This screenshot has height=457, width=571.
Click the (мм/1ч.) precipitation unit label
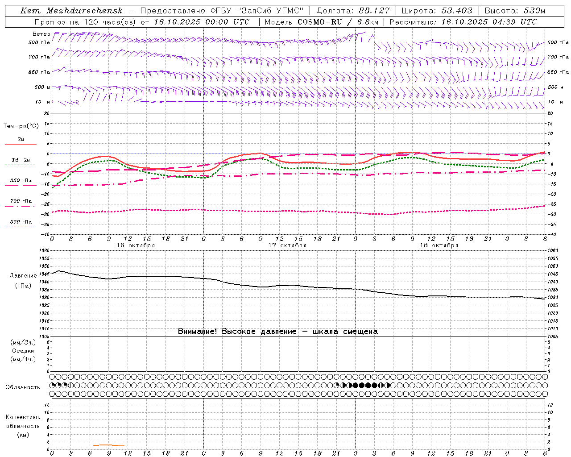(x=23, y=359)
